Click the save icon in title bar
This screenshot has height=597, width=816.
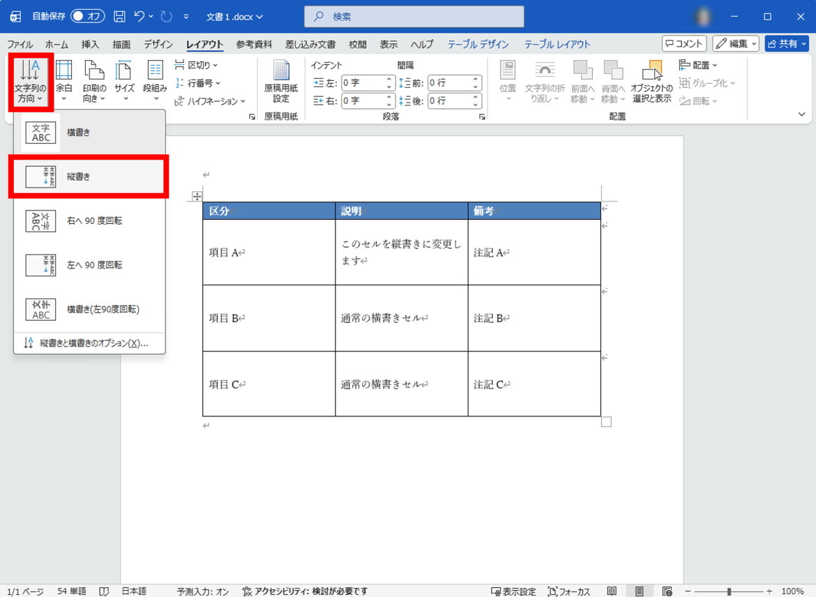[119, 16]
